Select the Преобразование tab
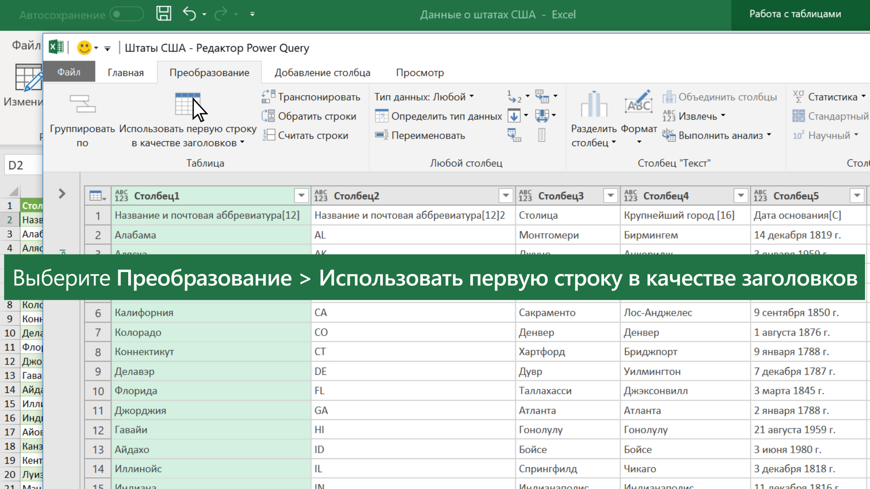Screen dimensions: 870x489 click(x=209, y=72)
